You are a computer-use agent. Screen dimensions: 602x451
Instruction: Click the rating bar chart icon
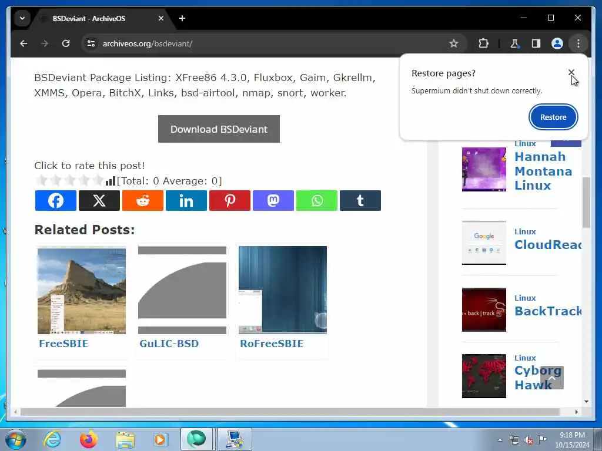(x=111, y=181)
